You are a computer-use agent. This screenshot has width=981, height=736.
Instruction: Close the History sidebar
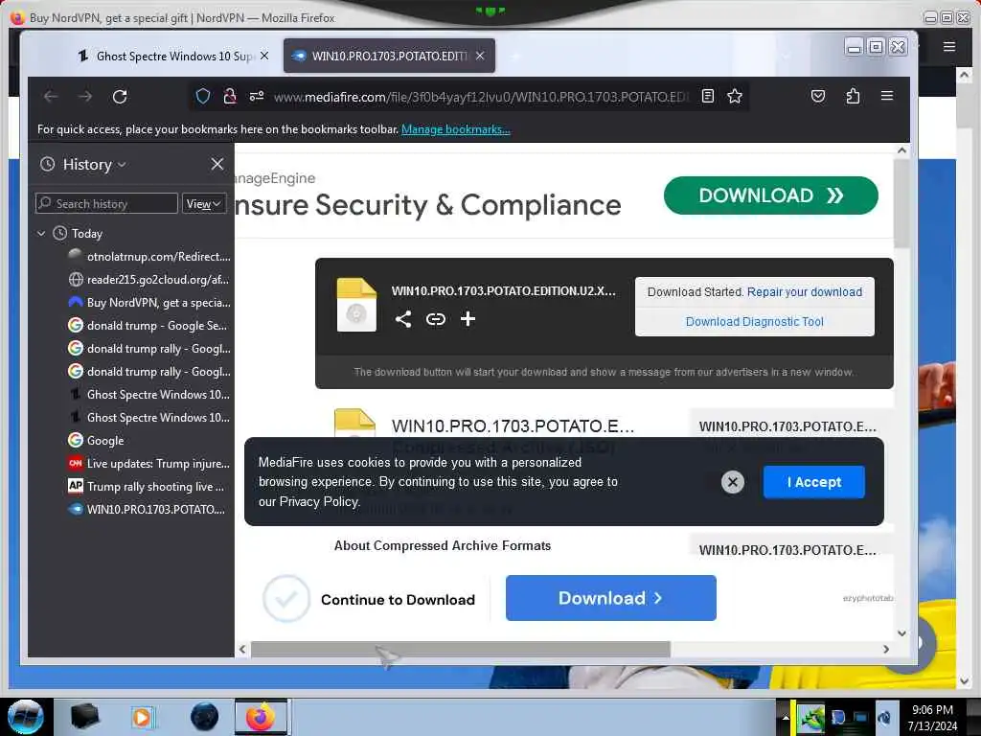coord(217,164)
